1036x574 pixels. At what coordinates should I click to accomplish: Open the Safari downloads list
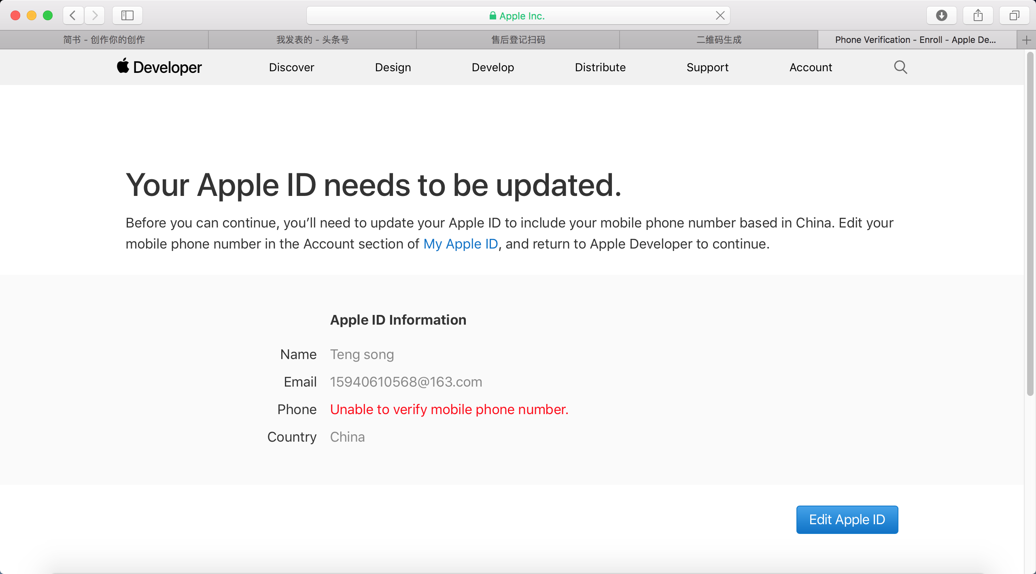click(942, 15)
